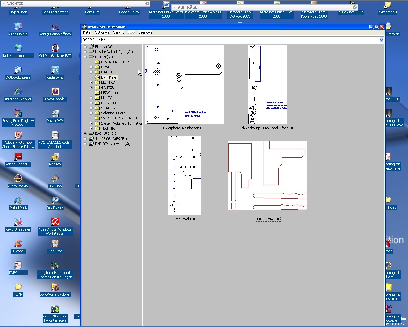408x327 pixels.
Task: Expand the BACKUPS (E:) drive node
Action: [85, 133]
